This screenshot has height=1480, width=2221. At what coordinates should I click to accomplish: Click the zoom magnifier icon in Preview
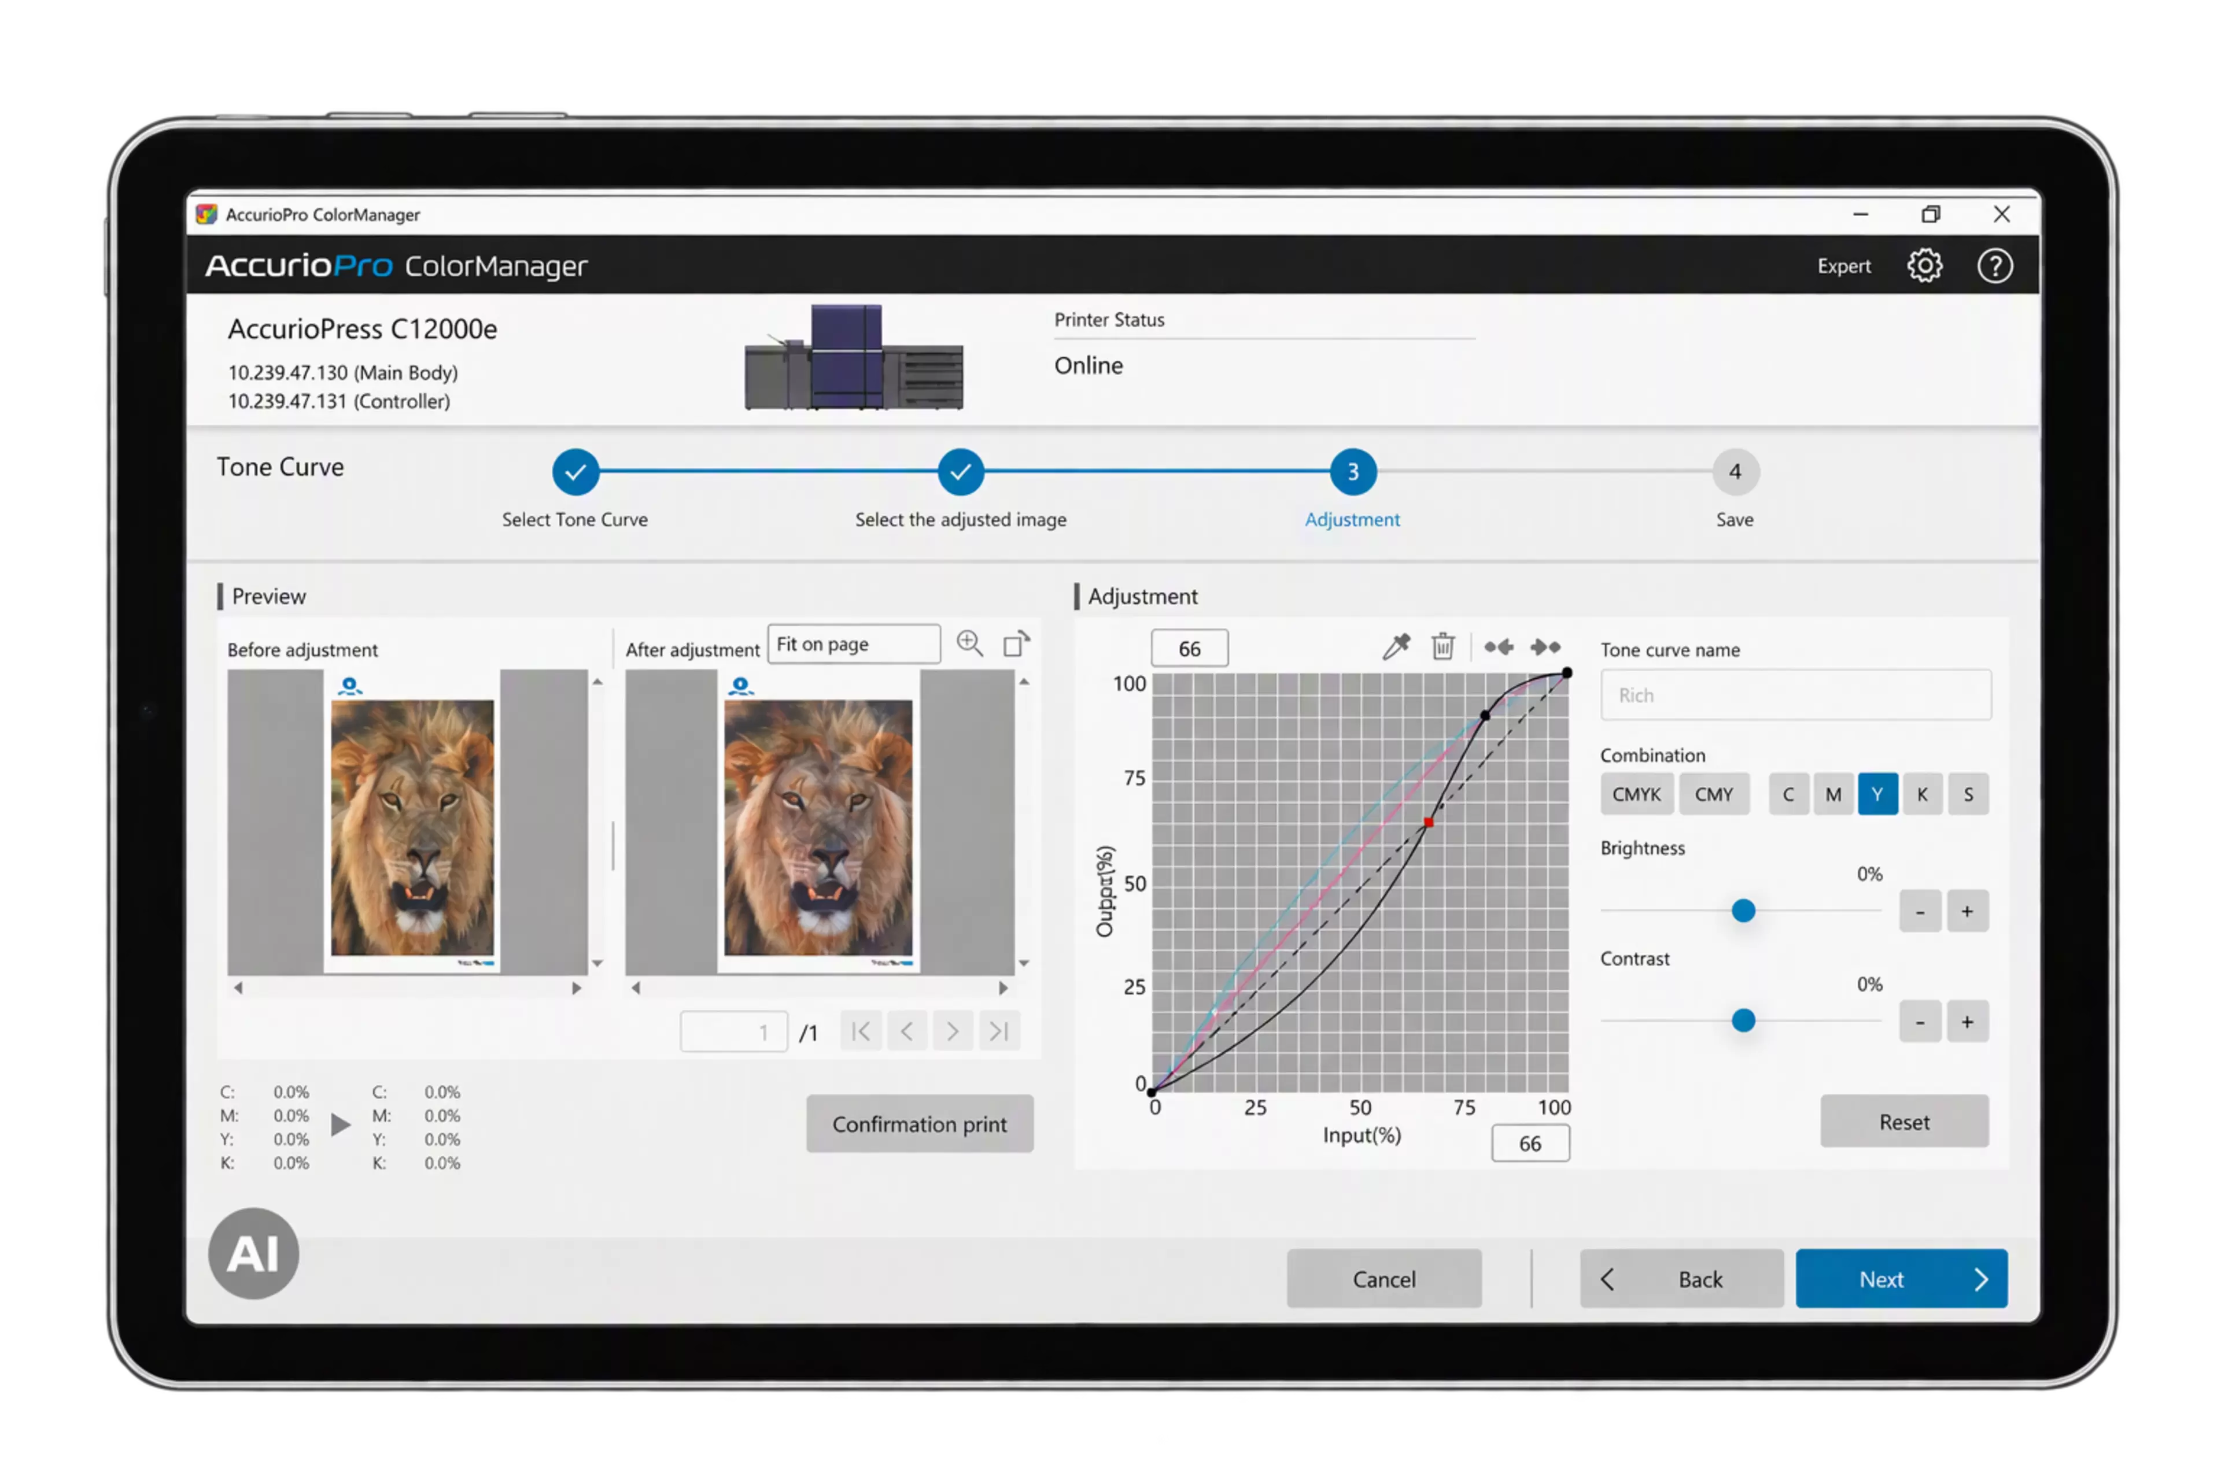point(970,643)
